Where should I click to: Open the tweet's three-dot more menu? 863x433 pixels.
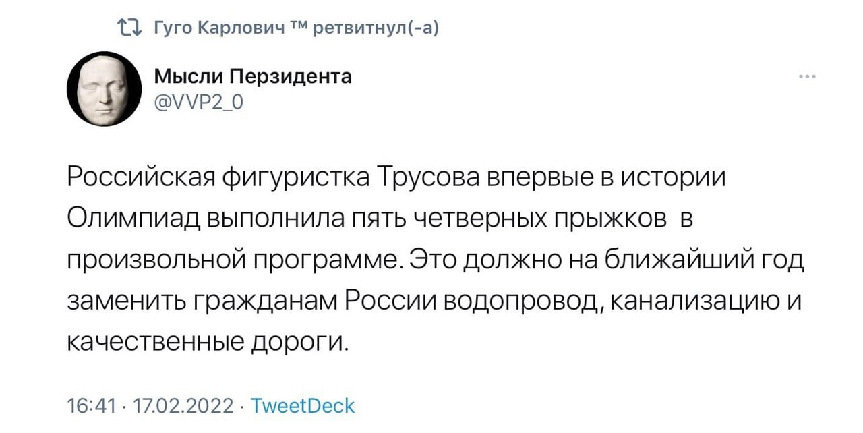(806, 76)
